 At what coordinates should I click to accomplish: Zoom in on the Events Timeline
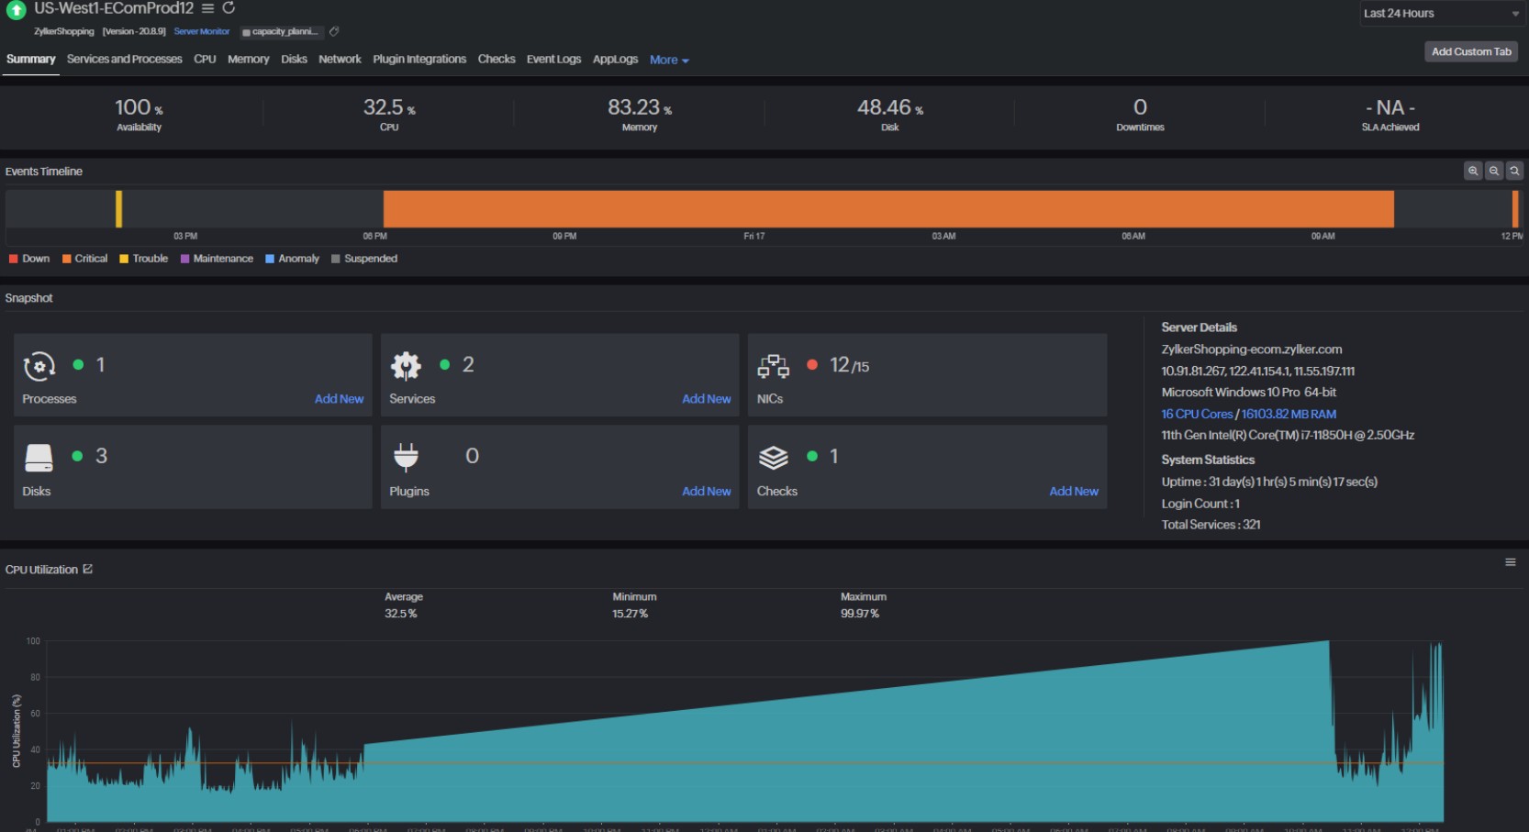1473,171
